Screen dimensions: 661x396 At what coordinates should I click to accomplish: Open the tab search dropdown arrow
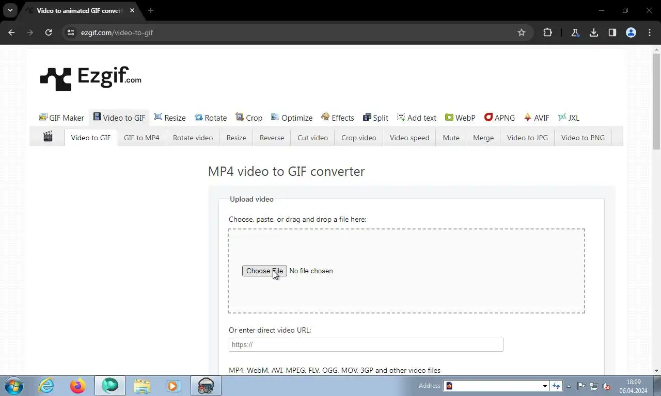[10, 10]
